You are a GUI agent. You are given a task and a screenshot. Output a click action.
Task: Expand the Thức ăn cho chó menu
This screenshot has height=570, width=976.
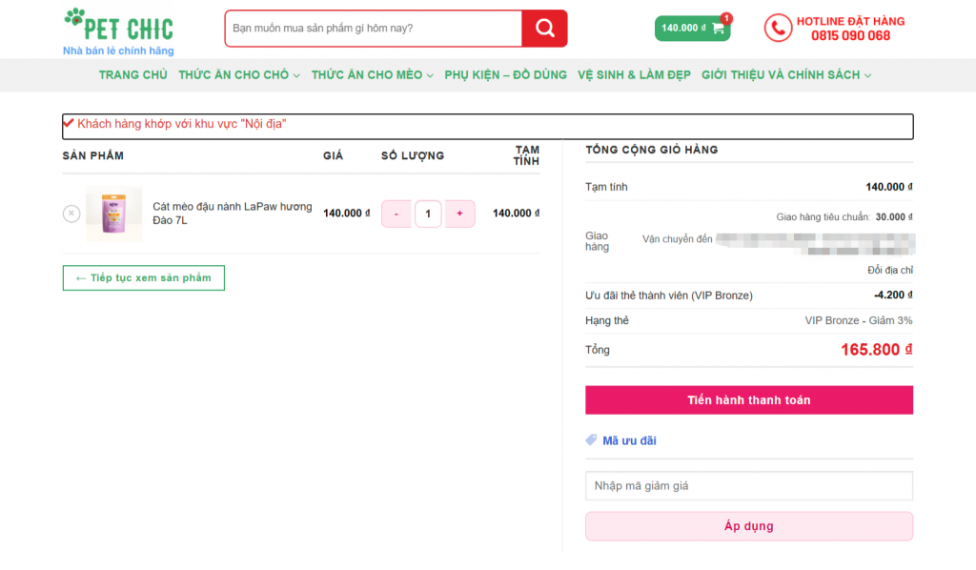pyautogui.click(x=239, y=74)
